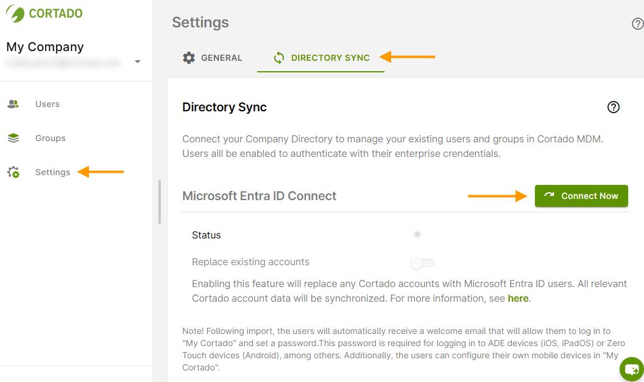Click the Users people icon
The width and height of the screenshot is (644, 382).
click(x=13, y=104)
